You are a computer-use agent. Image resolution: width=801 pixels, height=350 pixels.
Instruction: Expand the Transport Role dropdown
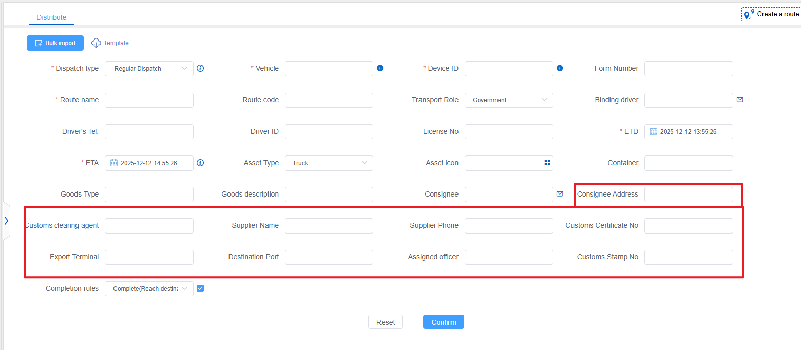click(x=509, y=100)
